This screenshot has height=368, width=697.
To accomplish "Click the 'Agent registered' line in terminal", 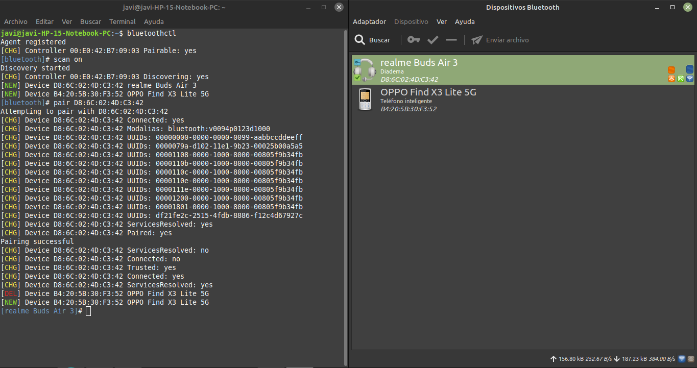I will click(x=33, y=42).
